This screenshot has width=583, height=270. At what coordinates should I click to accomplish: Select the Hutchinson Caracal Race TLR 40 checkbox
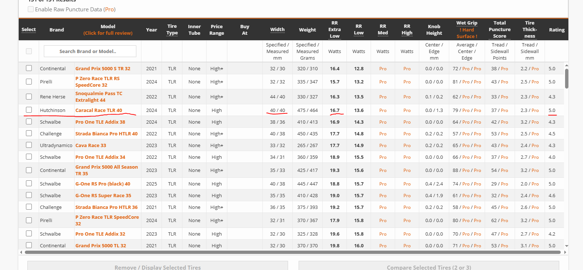29,110
